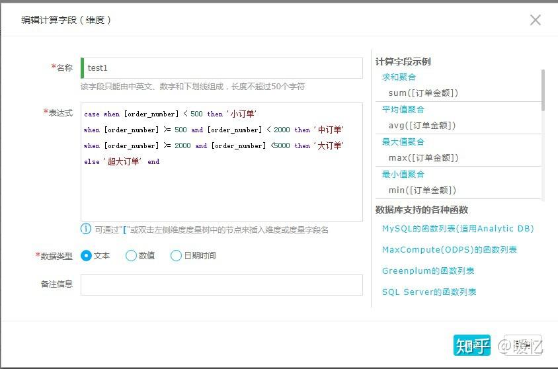Click inside the expression editor area
The image size is (558, 369).
point(221,162)
